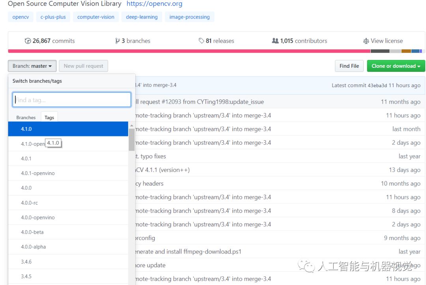Open the View license link
Viewport: 426px width, 285px height.
(383, 41)
